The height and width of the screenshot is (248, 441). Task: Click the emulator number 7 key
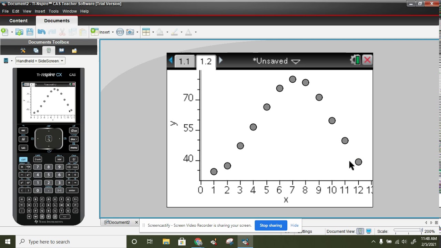[x=38, y=167]
